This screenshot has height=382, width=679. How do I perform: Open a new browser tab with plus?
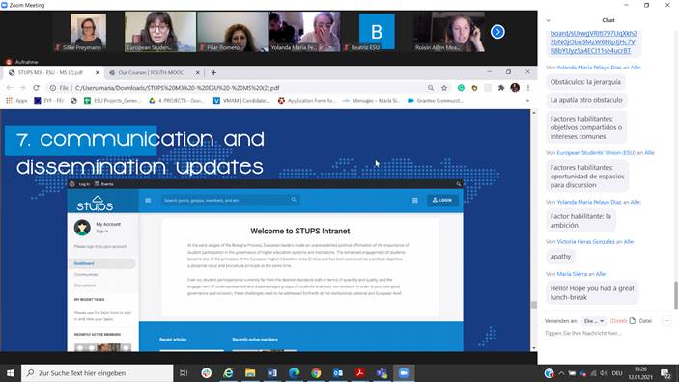(213, 72)
